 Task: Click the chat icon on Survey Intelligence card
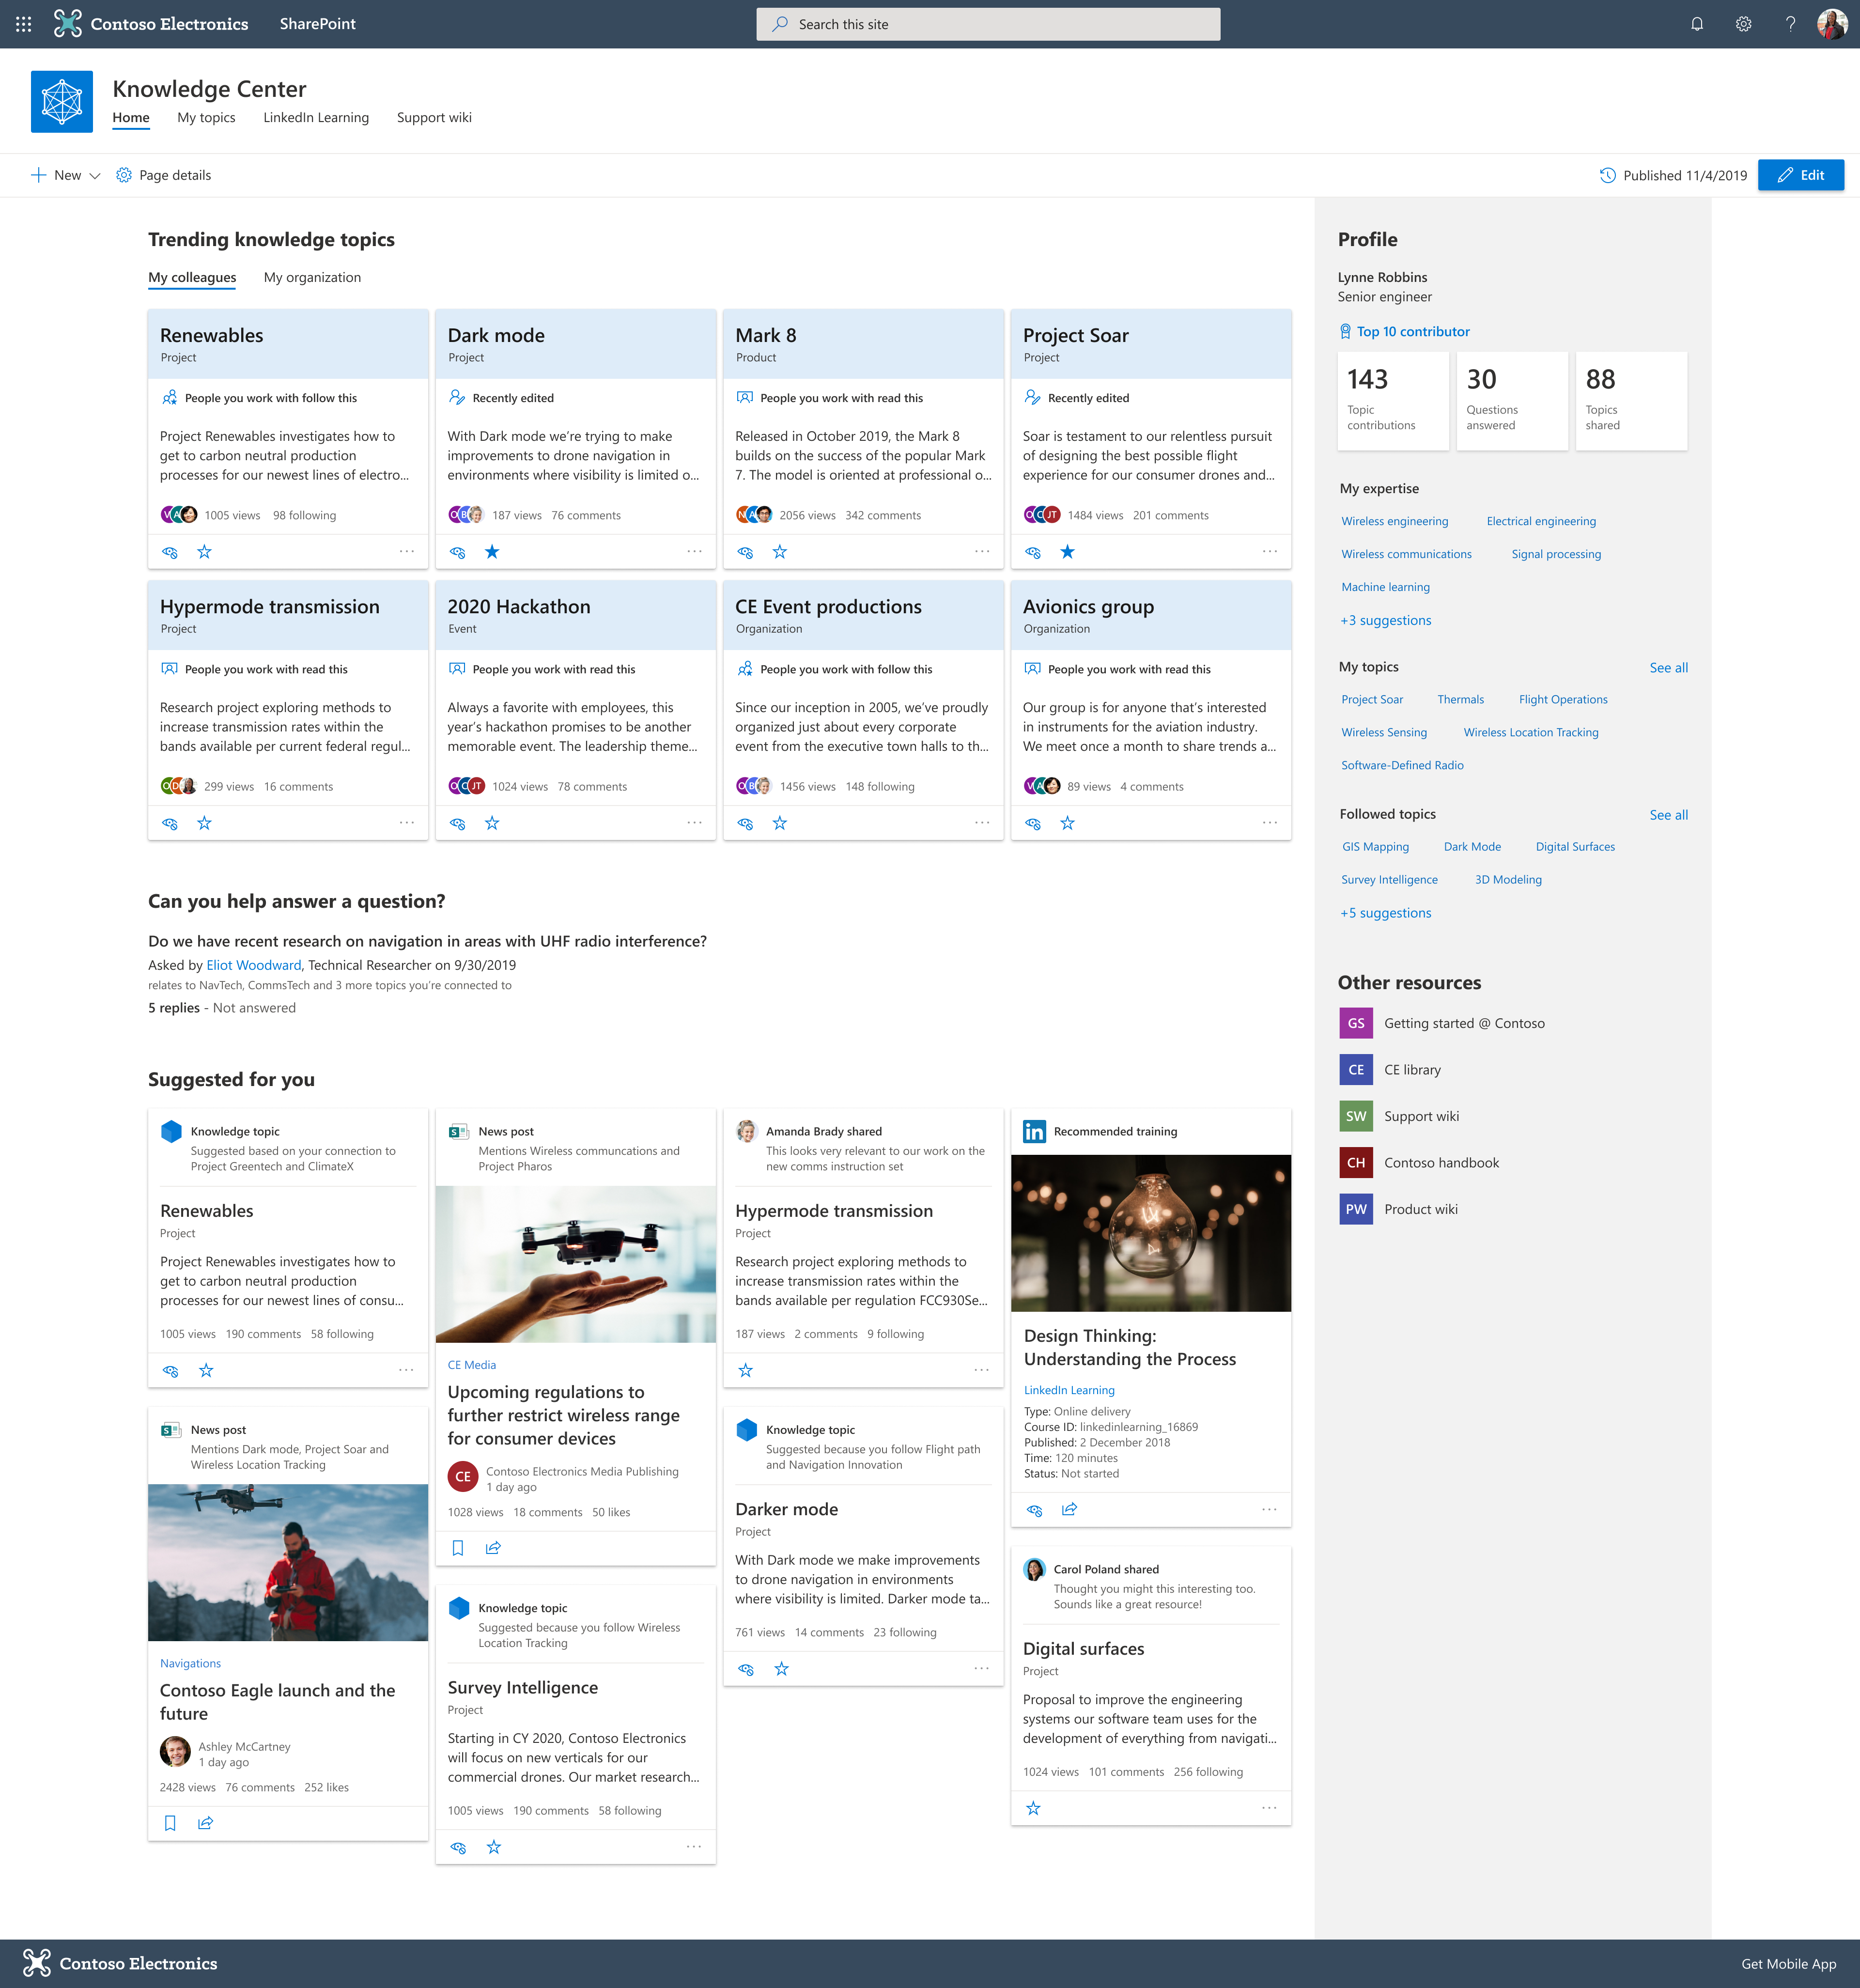tap(458, 1847)
